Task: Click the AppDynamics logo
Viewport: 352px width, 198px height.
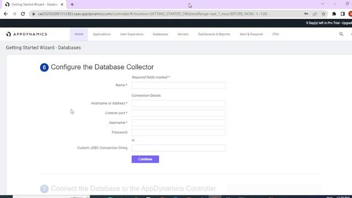Action: 27,34
